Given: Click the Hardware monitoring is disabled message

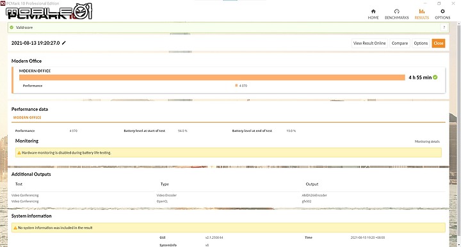Looking at the screenshot, I should (x=67, y=153).
